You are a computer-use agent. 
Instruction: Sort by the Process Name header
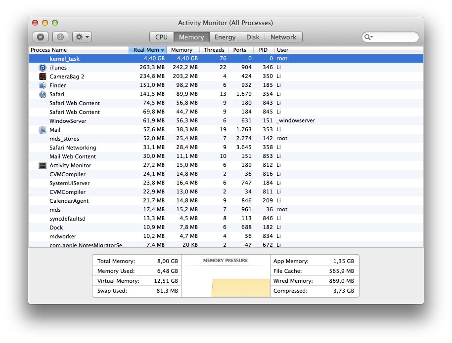tap(79, 50)
